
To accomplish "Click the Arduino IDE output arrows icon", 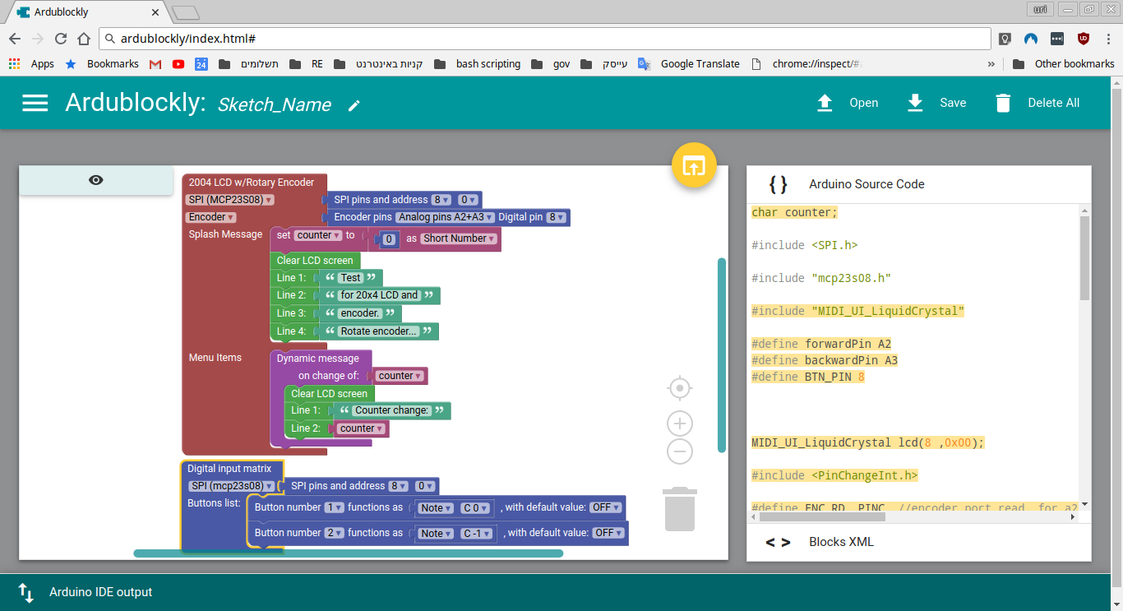I will 26,592.
